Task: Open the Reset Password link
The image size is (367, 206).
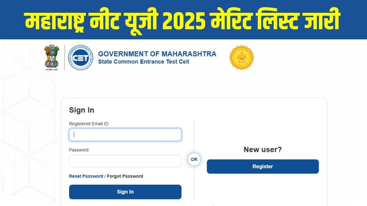Action: pos(86,176)
